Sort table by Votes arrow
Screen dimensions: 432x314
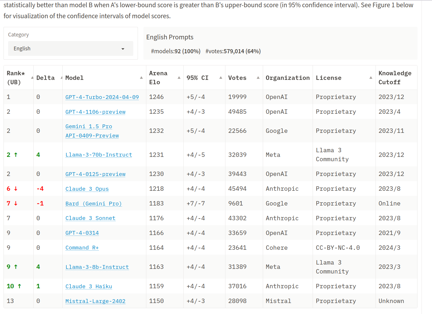(x=258, y=78)
